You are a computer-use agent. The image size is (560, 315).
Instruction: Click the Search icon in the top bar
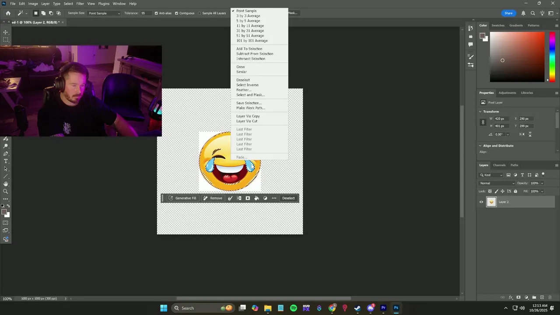(532, 13)
